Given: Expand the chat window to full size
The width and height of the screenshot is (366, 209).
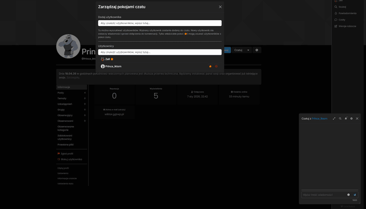Looking at the screenshot, I should (334, 118).
